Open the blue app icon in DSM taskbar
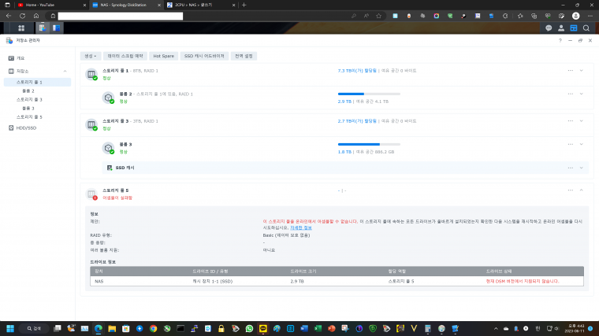The height and width of the screenshot is (336, 599). (x=57, y=28)
